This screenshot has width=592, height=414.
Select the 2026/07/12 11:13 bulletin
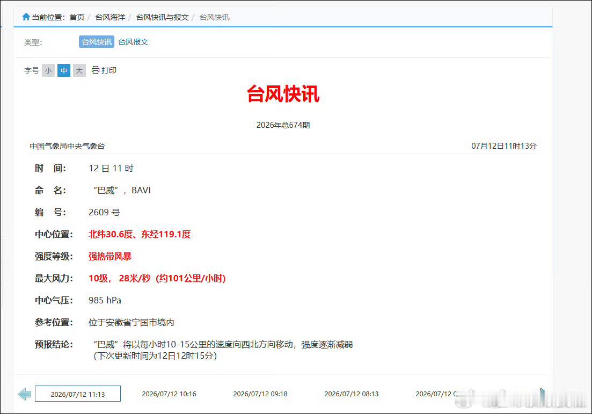pyautogui.click(x=78, y=394)
